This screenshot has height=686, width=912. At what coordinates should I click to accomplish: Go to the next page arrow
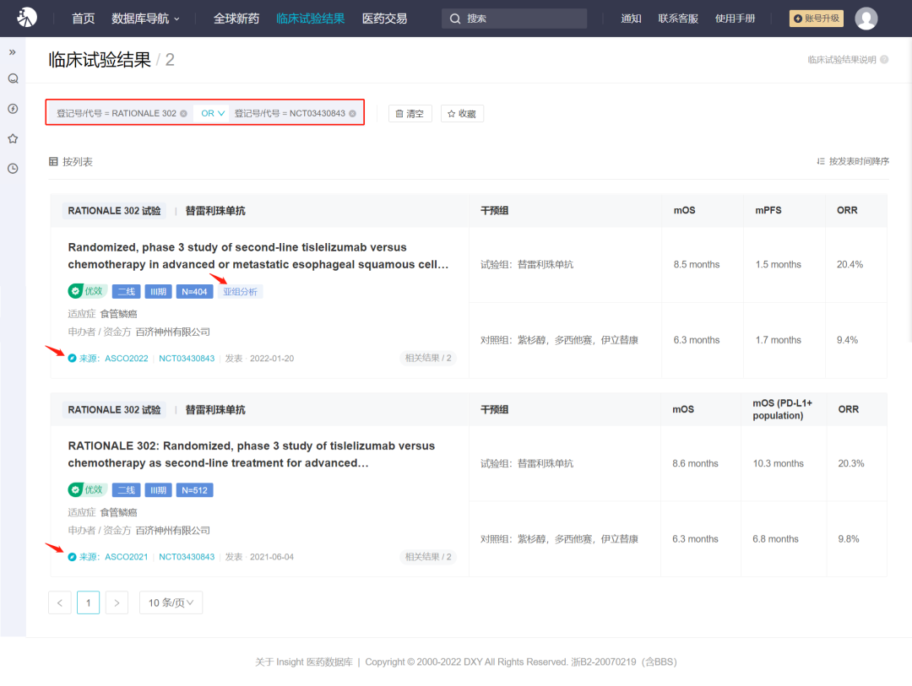click(x=117, y=602)
